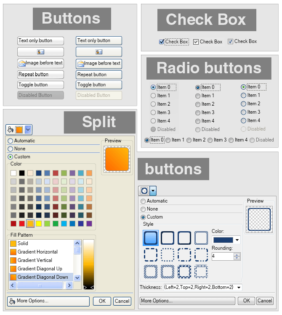The width and height of the screenshot is (282, 315).
Task: Toggle the first Check Box with the dotted focus
Action: 162,42
